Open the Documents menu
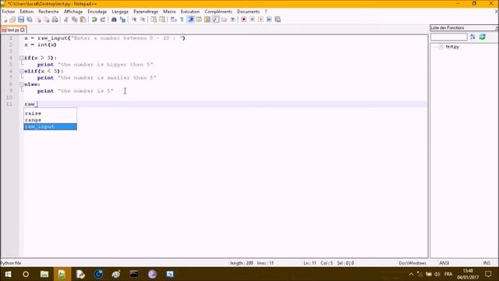The width and height of the screenshot is (499, 281). (x=248, y=12)
